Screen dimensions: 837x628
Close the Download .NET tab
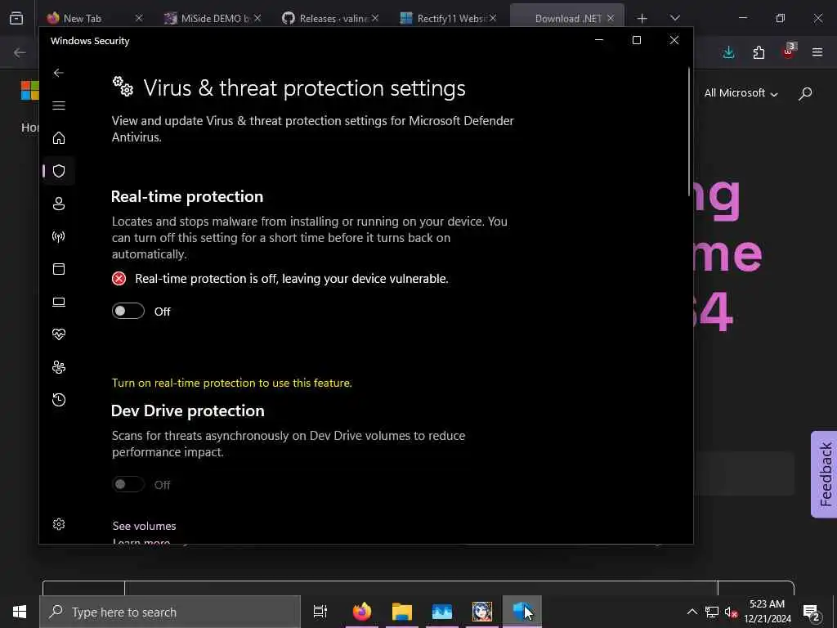point(611,18)
